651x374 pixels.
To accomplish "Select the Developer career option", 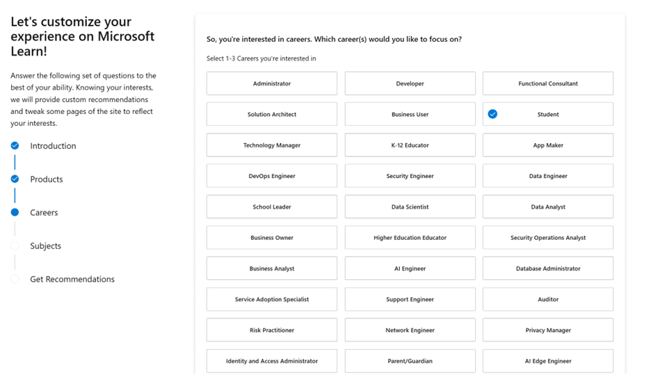I will tap(410, 83).
